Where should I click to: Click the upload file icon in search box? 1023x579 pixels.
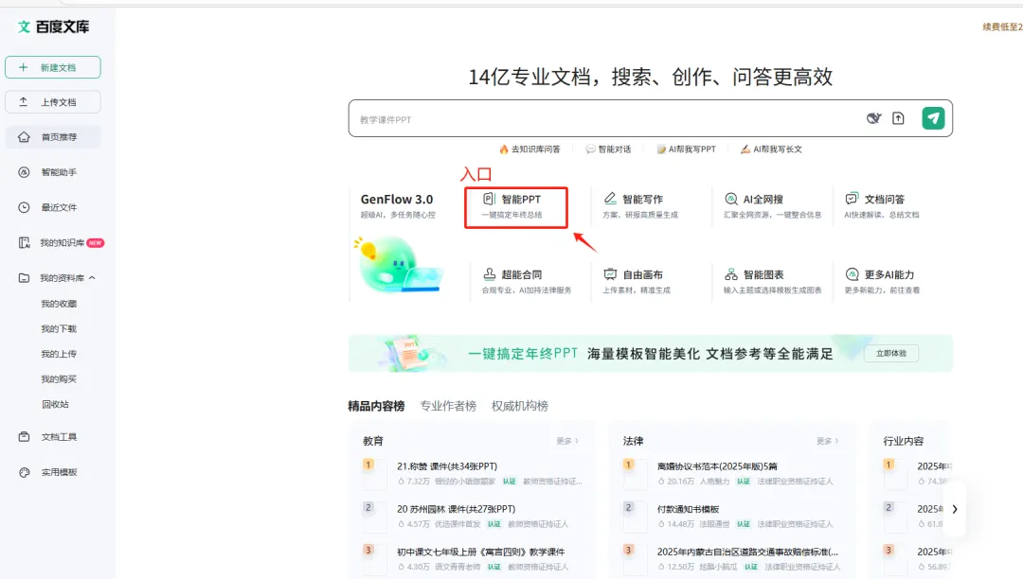click(898, 118)
